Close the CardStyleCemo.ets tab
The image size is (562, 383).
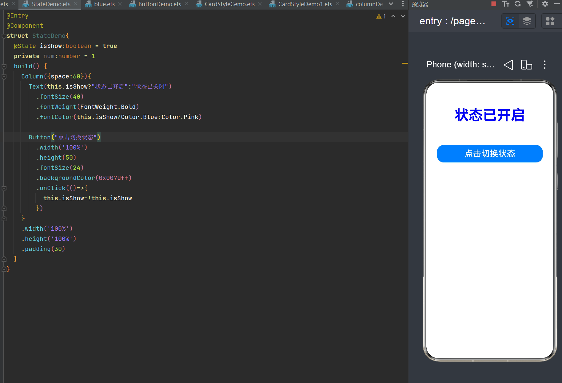tap(260, 4)
